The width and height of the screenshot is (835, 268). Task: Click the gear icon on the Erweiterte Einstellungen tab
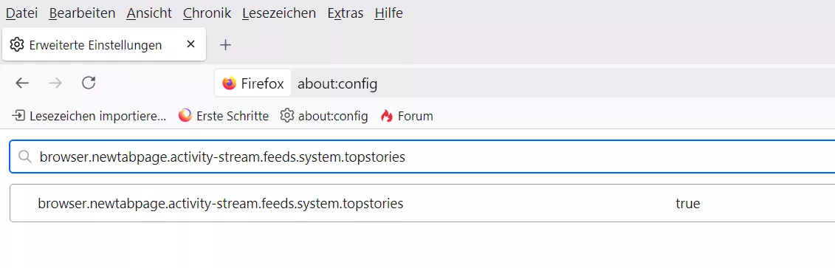coord(17,45)
